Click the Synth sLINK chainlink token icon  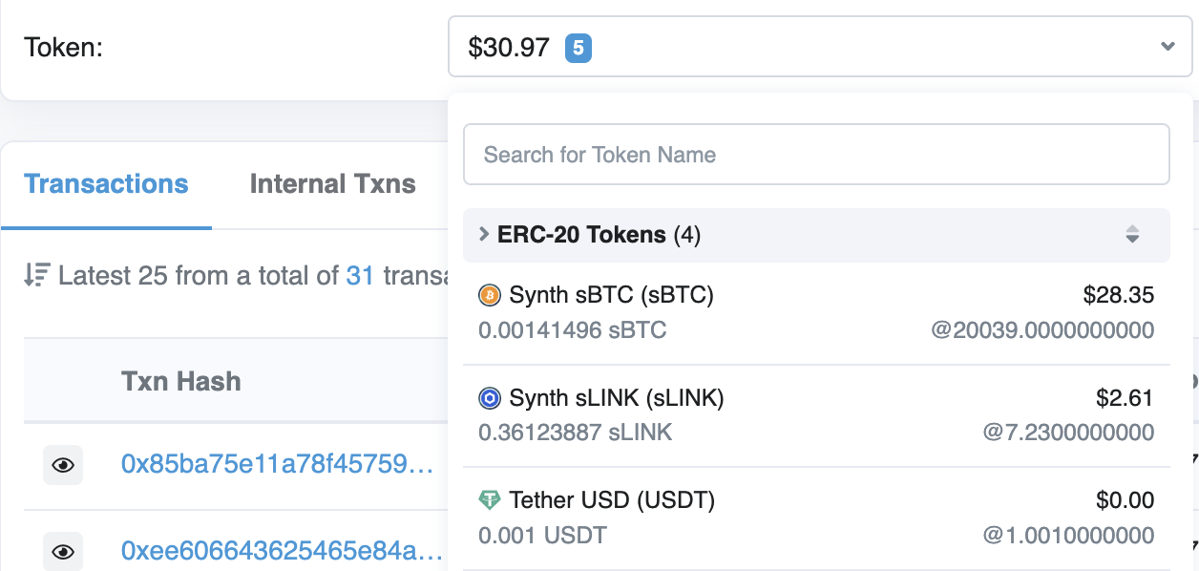coord(489,398)
